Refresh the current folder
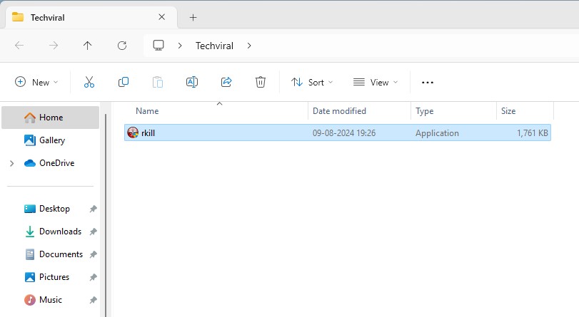This screenshot has height=317, width=579. tap(122, 46)
